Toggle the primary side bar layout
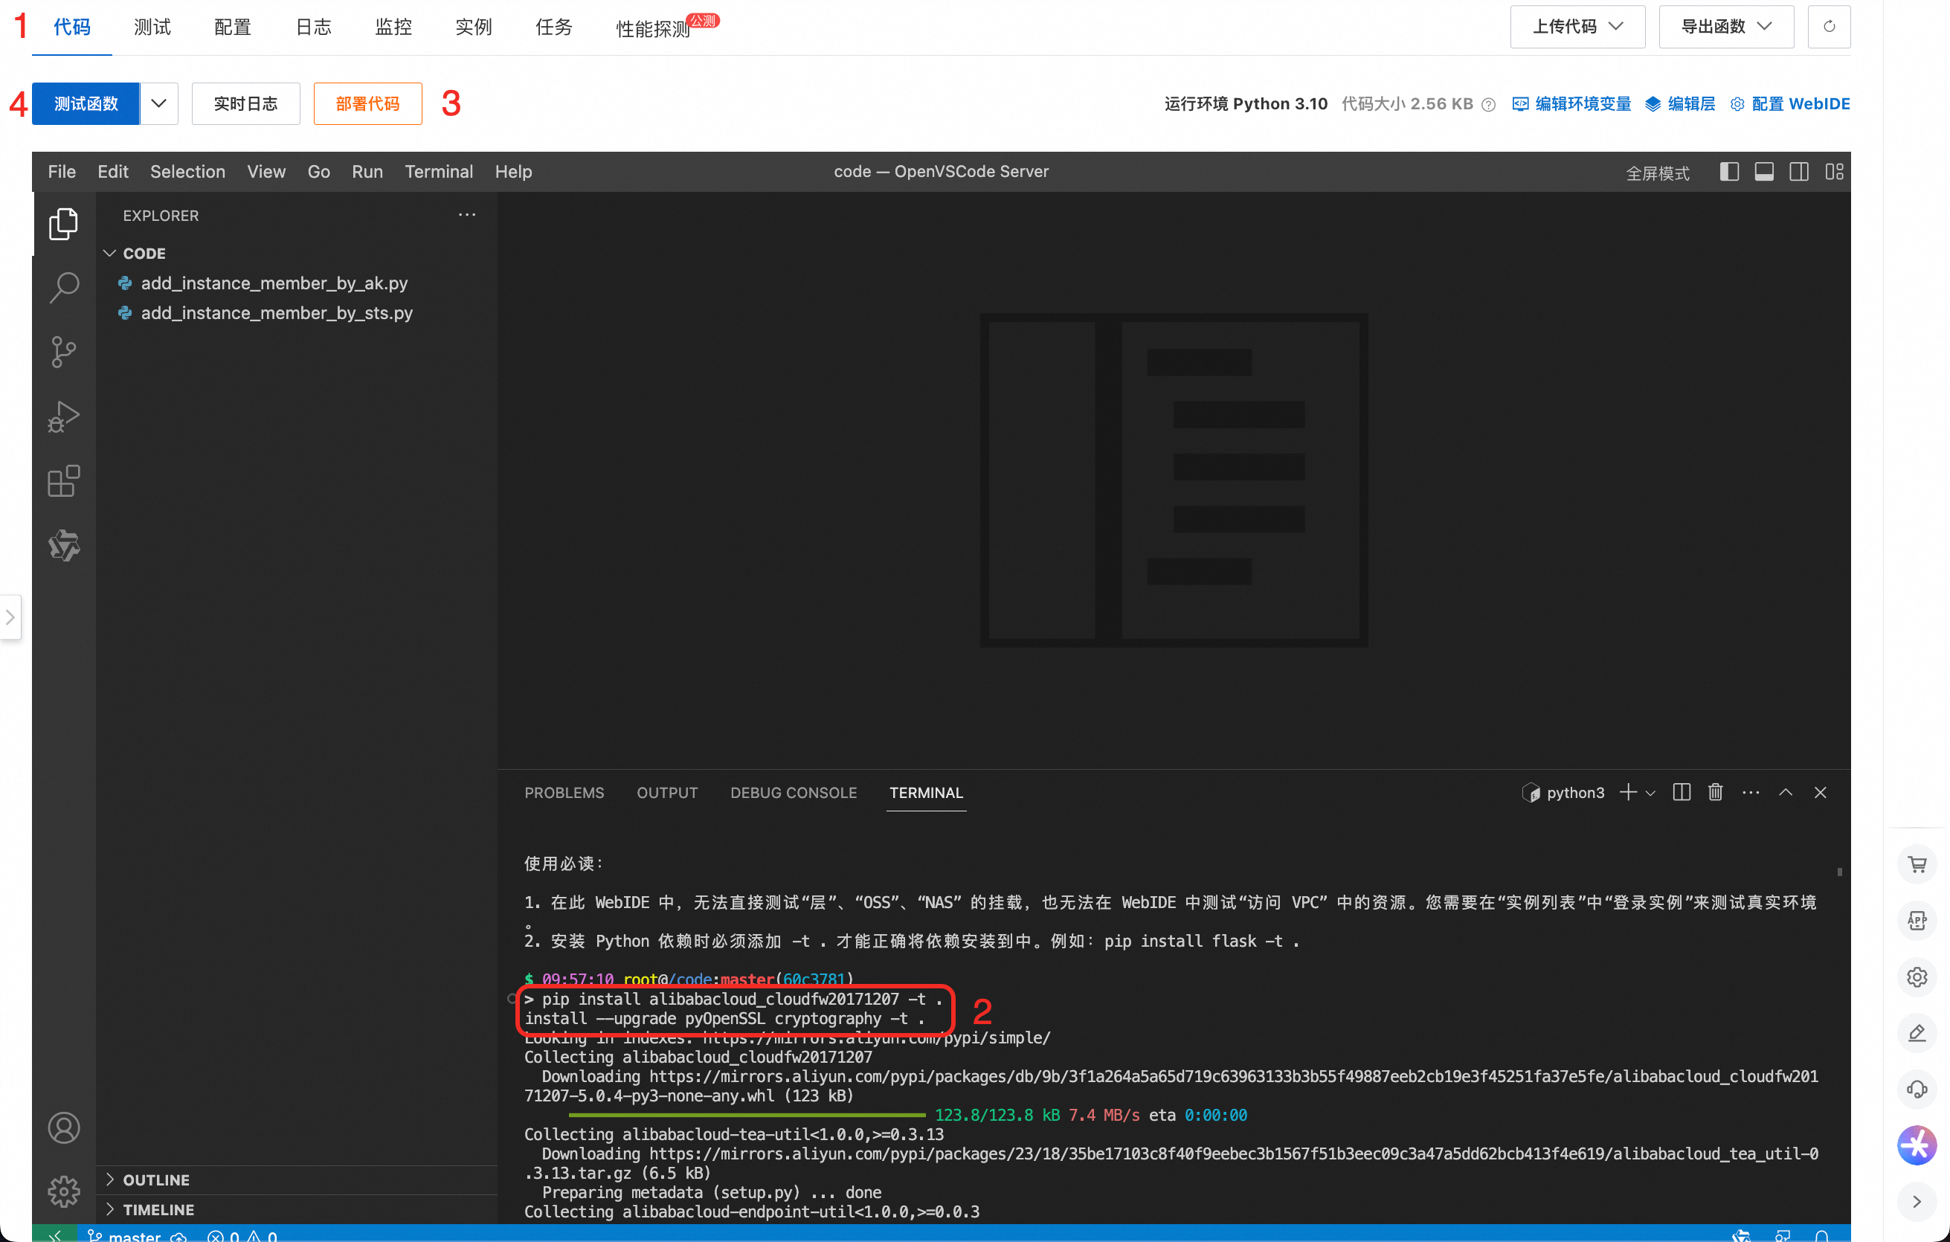Viewport: 1950px width, 1242px height. pos(1729,172)
